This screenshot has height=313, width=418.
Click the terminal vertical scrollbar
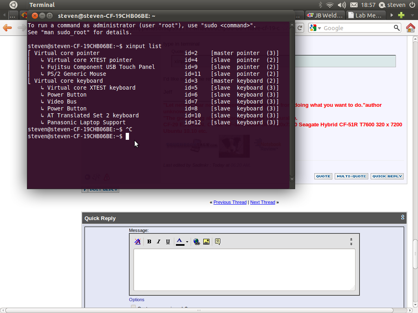(x=292, y=101)
